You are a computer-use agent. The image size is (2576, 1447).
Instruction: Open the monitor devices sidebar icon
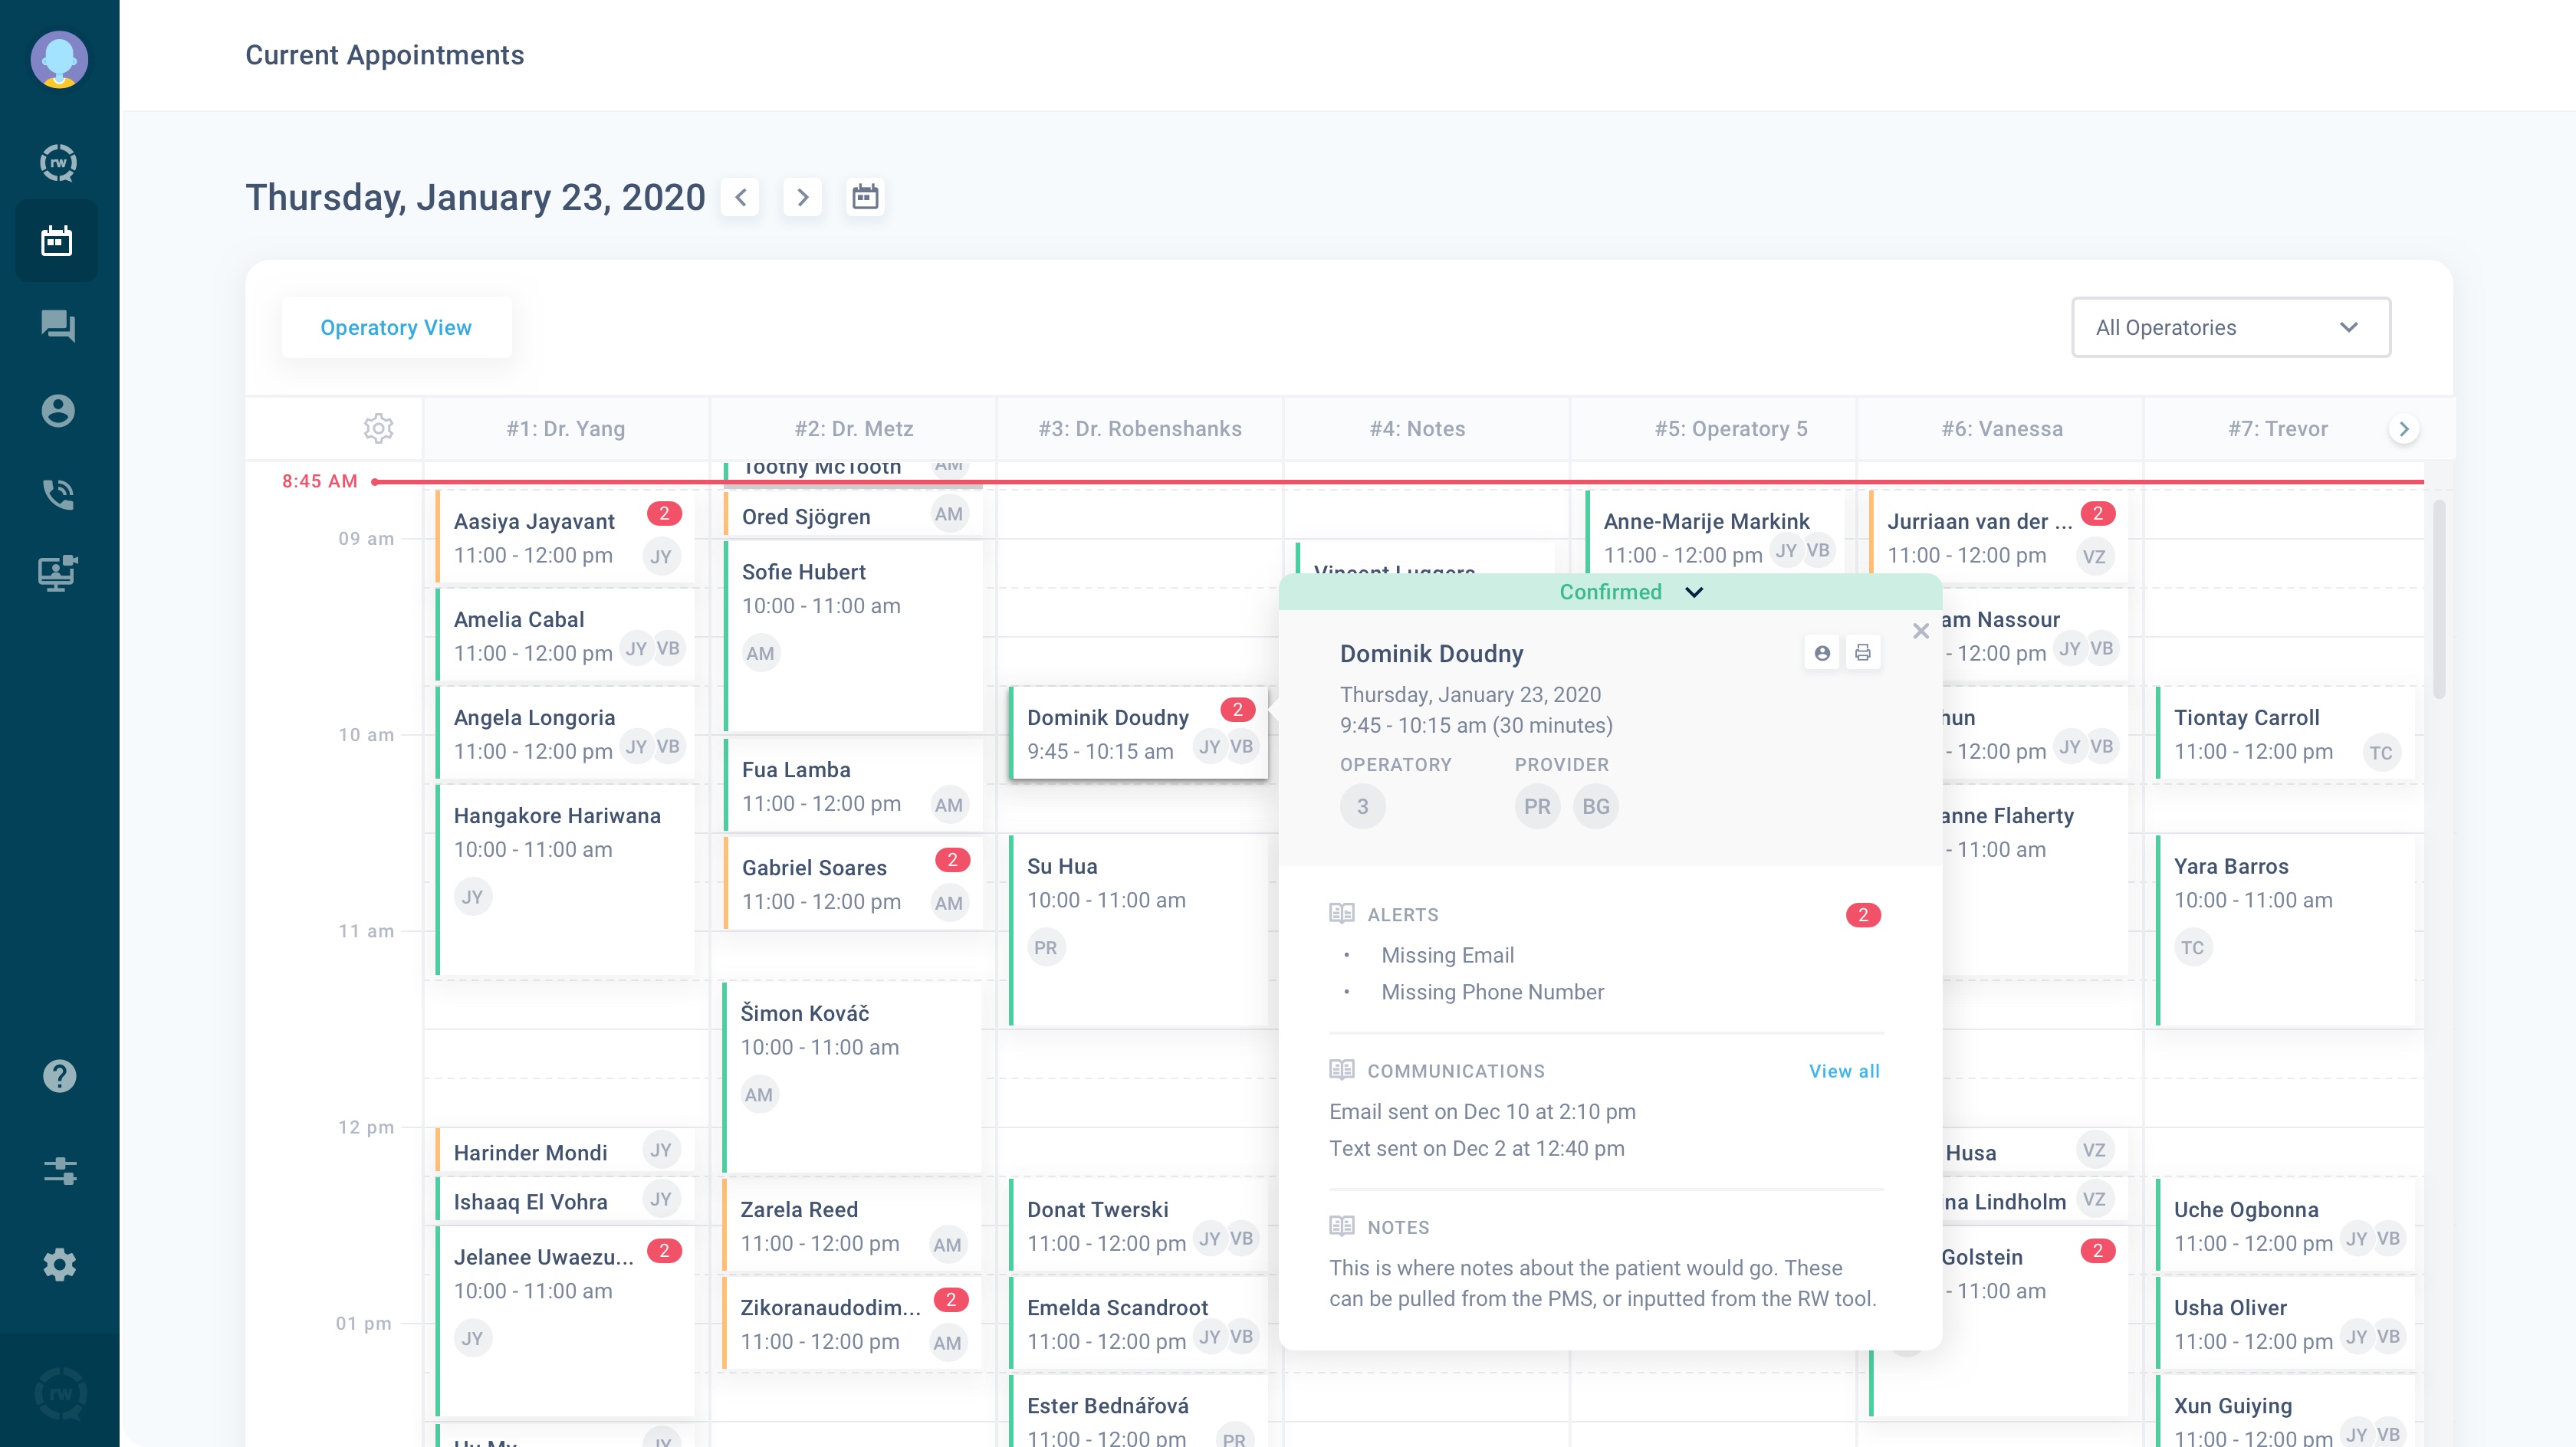click(x=58, y=573)
